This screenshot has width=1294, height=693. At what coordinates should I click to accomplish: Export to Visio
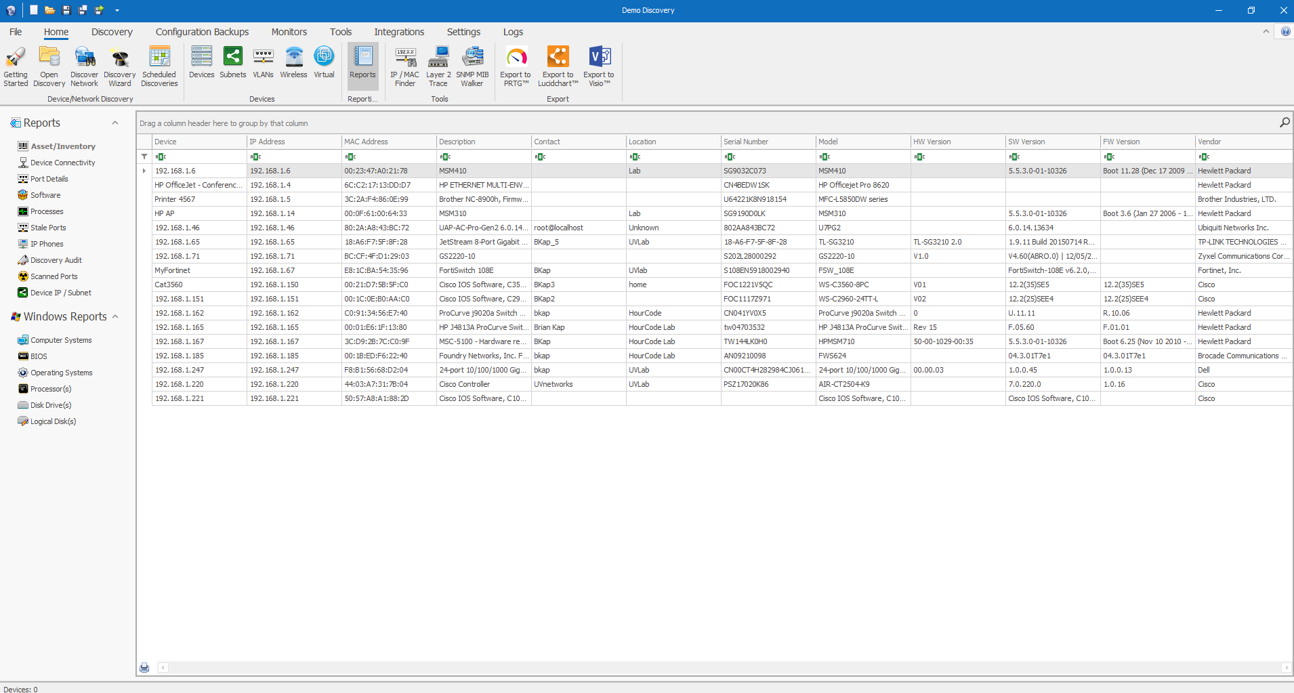[599, 66]
